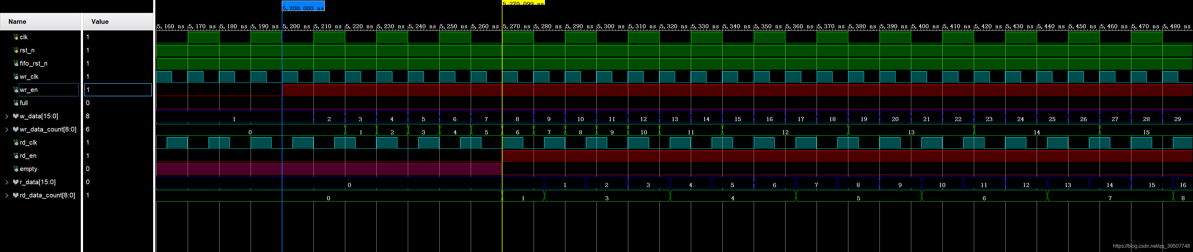The image size is (1193, 252).
Task: Select the fifo_rst_n signal row
Action: click(x=40, y=63)
